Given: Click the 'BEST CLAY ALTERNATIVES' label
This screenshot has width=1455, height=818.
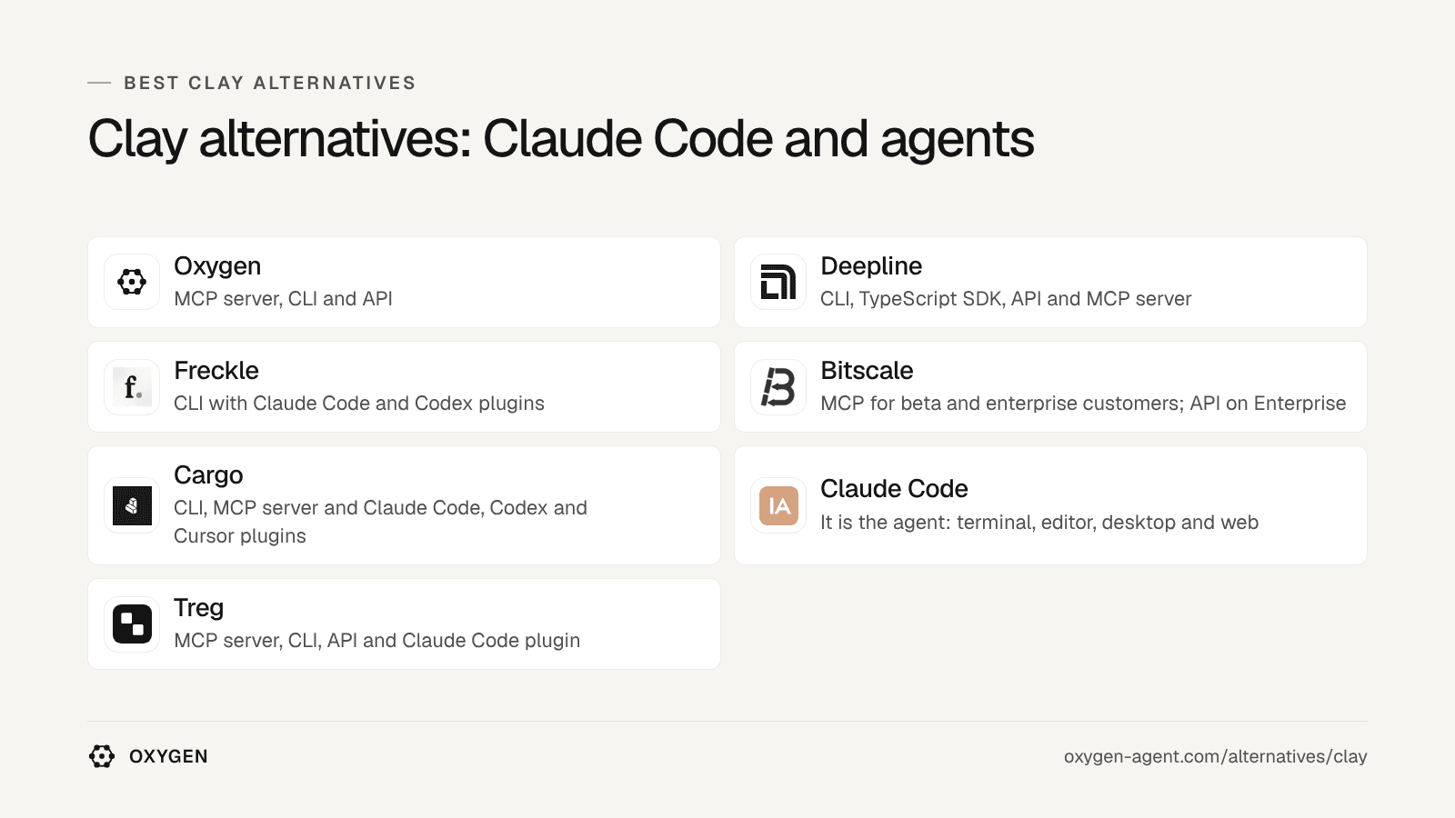Looking at the screenshot, I should point(270,83).
